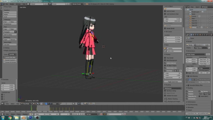Open the Image Editor display dropdown
Viewport: 213px width, 120px height.
click(x=201, y=48)
